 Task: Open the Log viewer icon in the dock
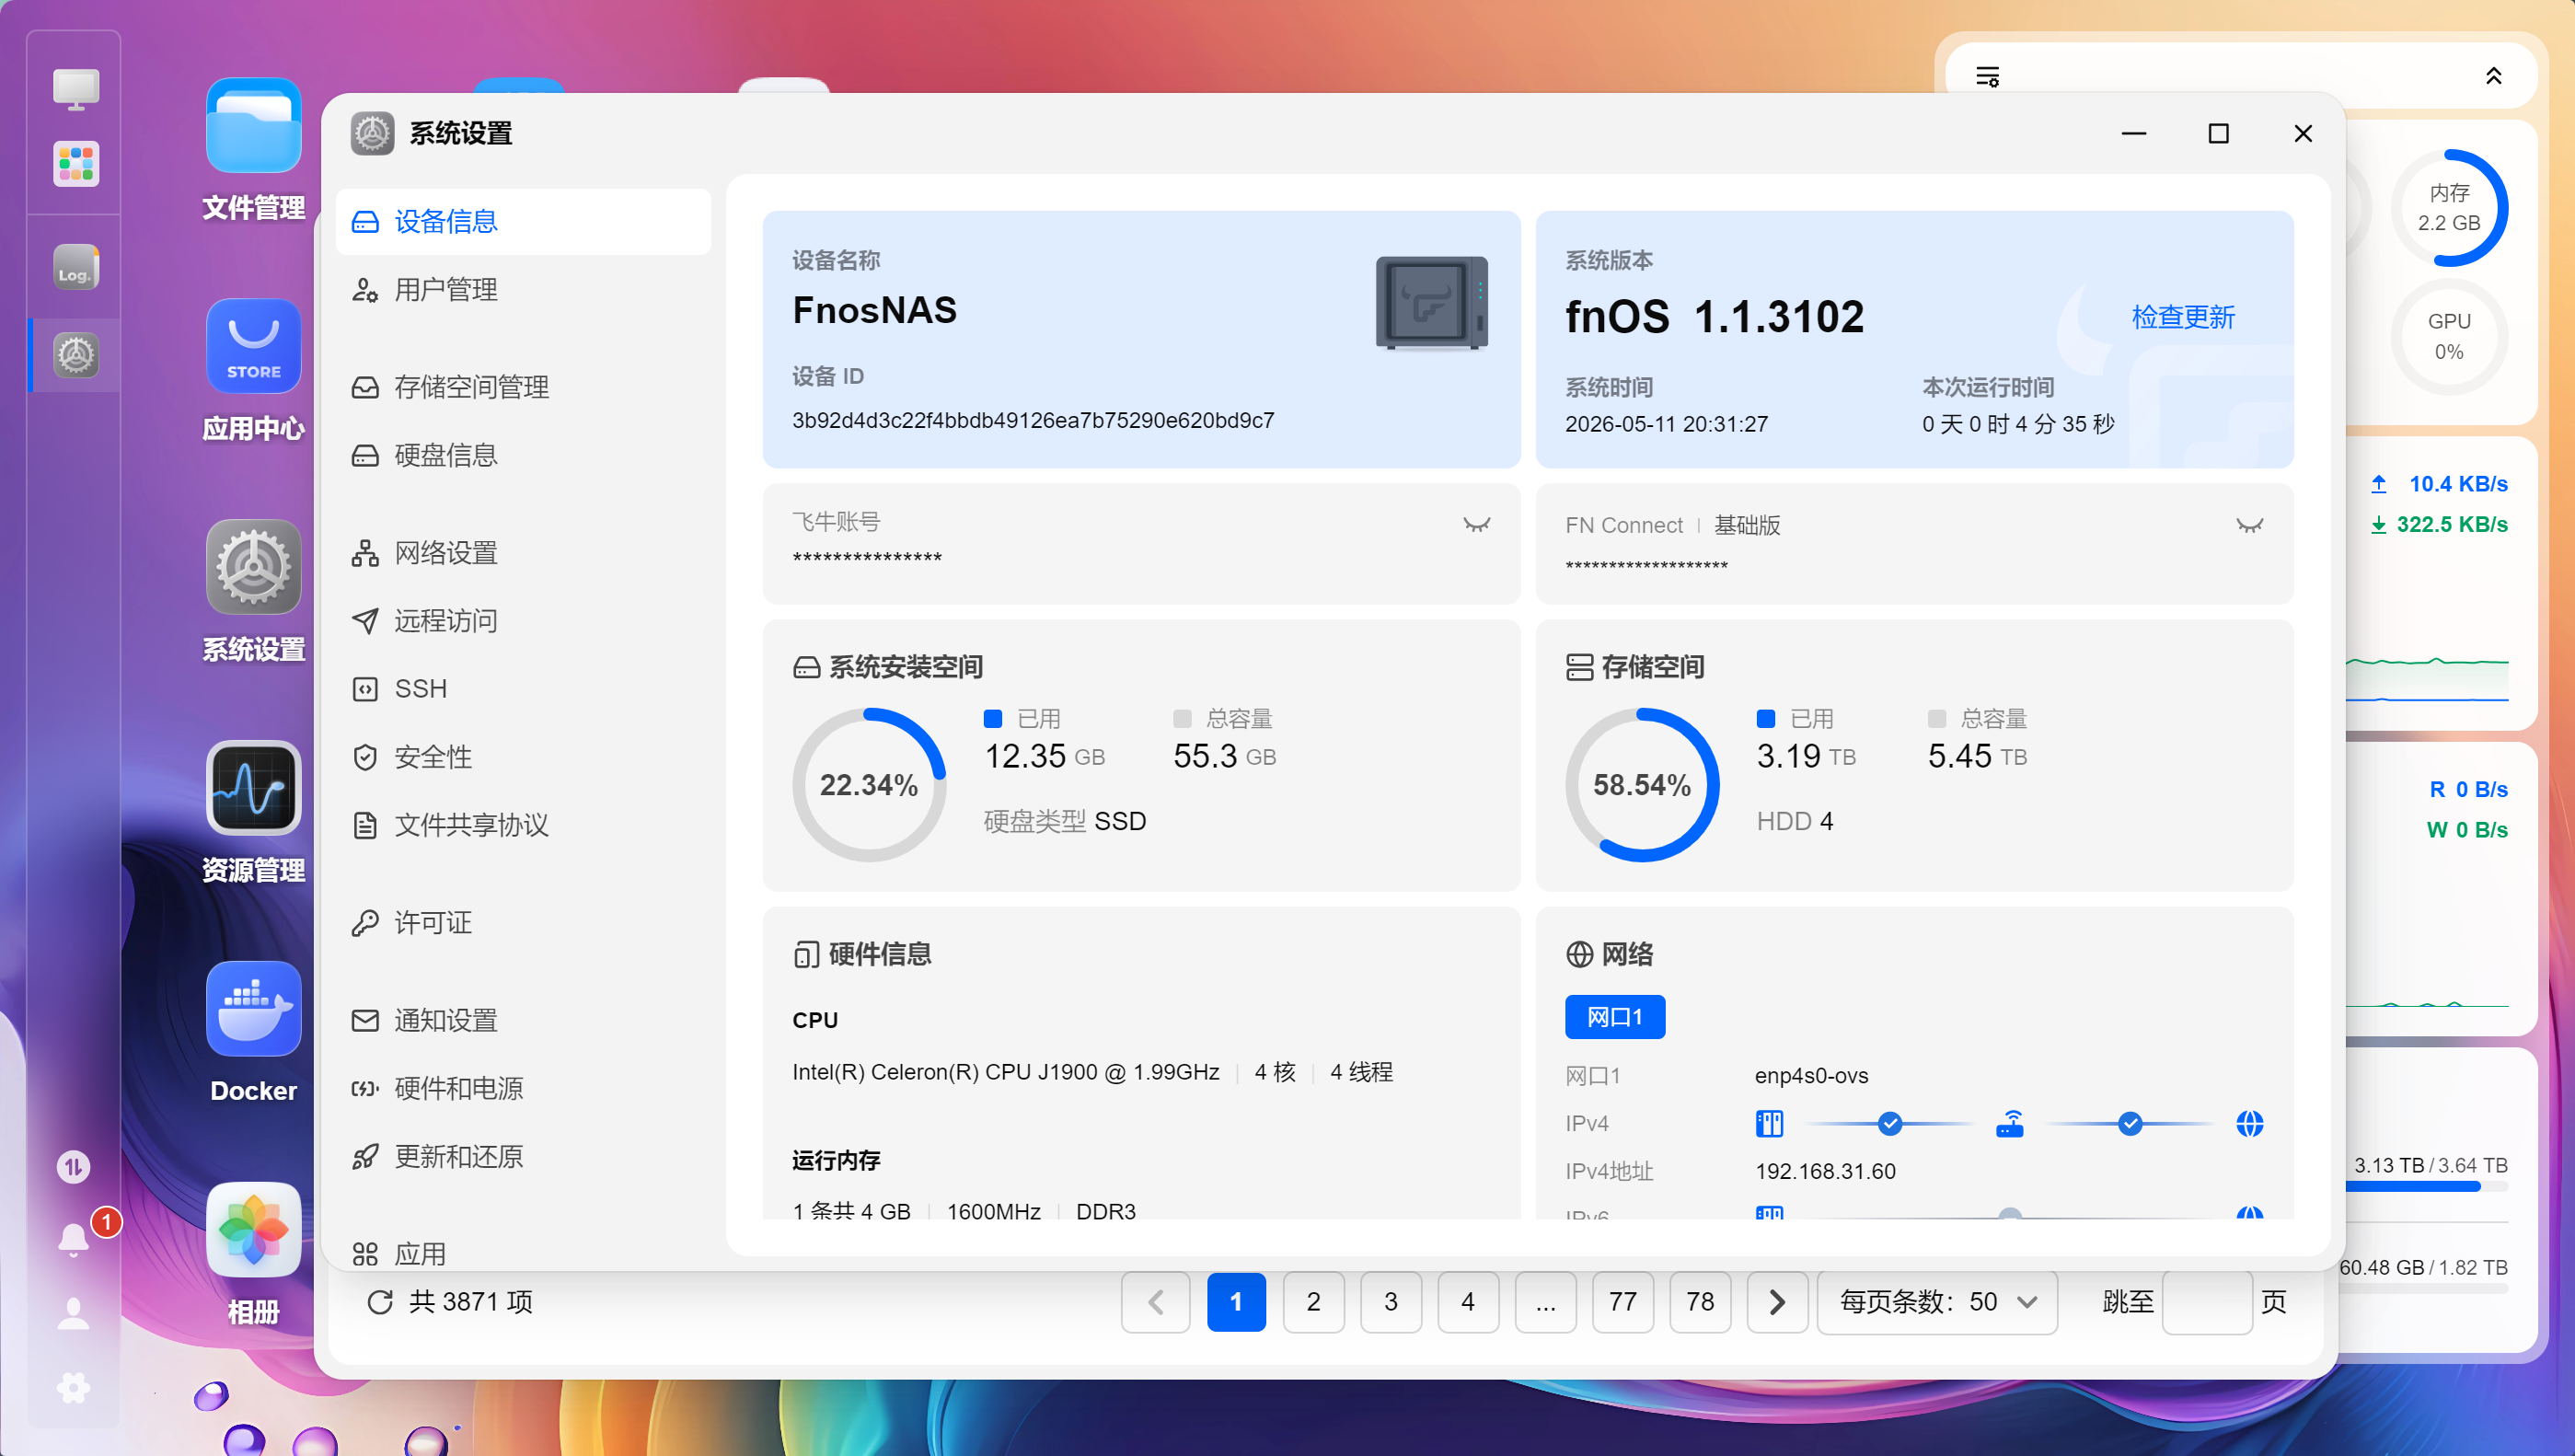click(x=75, y=268)
